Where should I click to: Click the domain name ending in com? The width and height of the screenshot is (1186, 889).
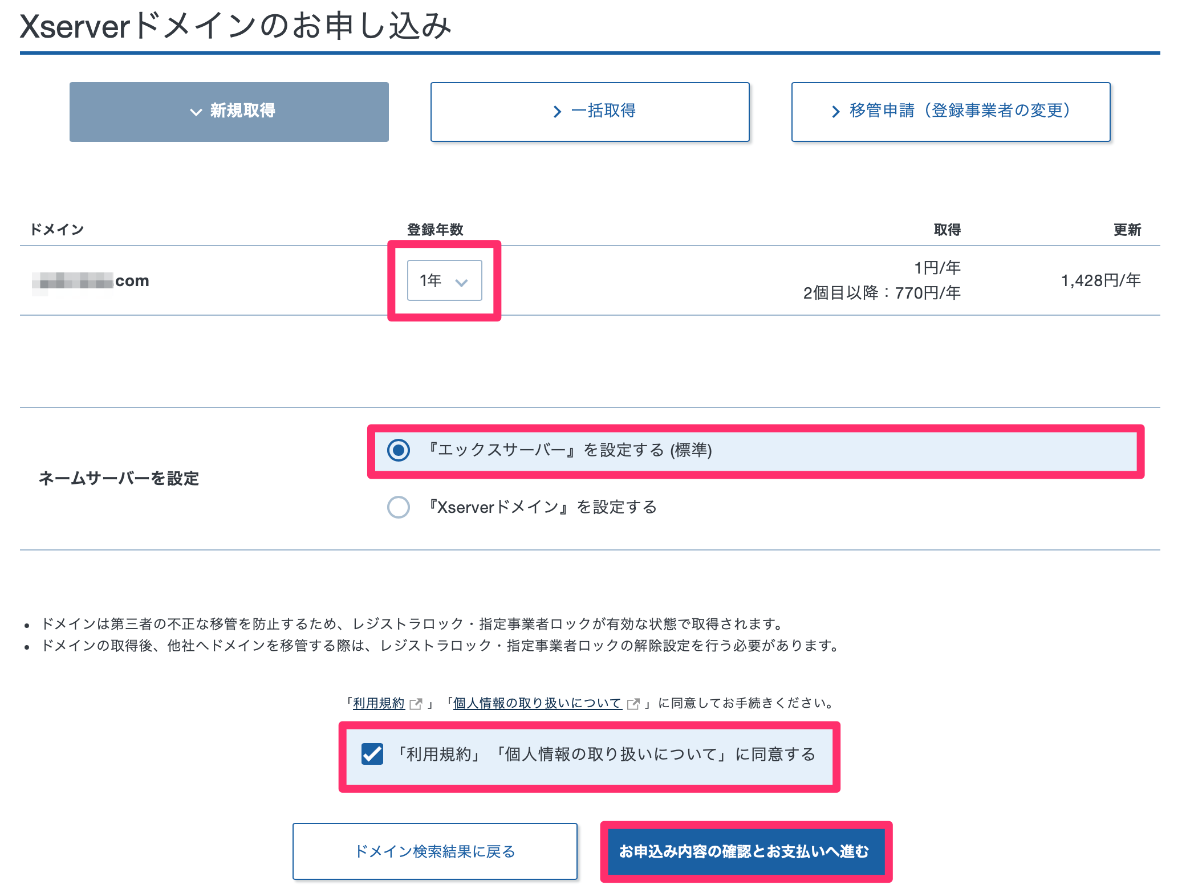tap(91, 280)
